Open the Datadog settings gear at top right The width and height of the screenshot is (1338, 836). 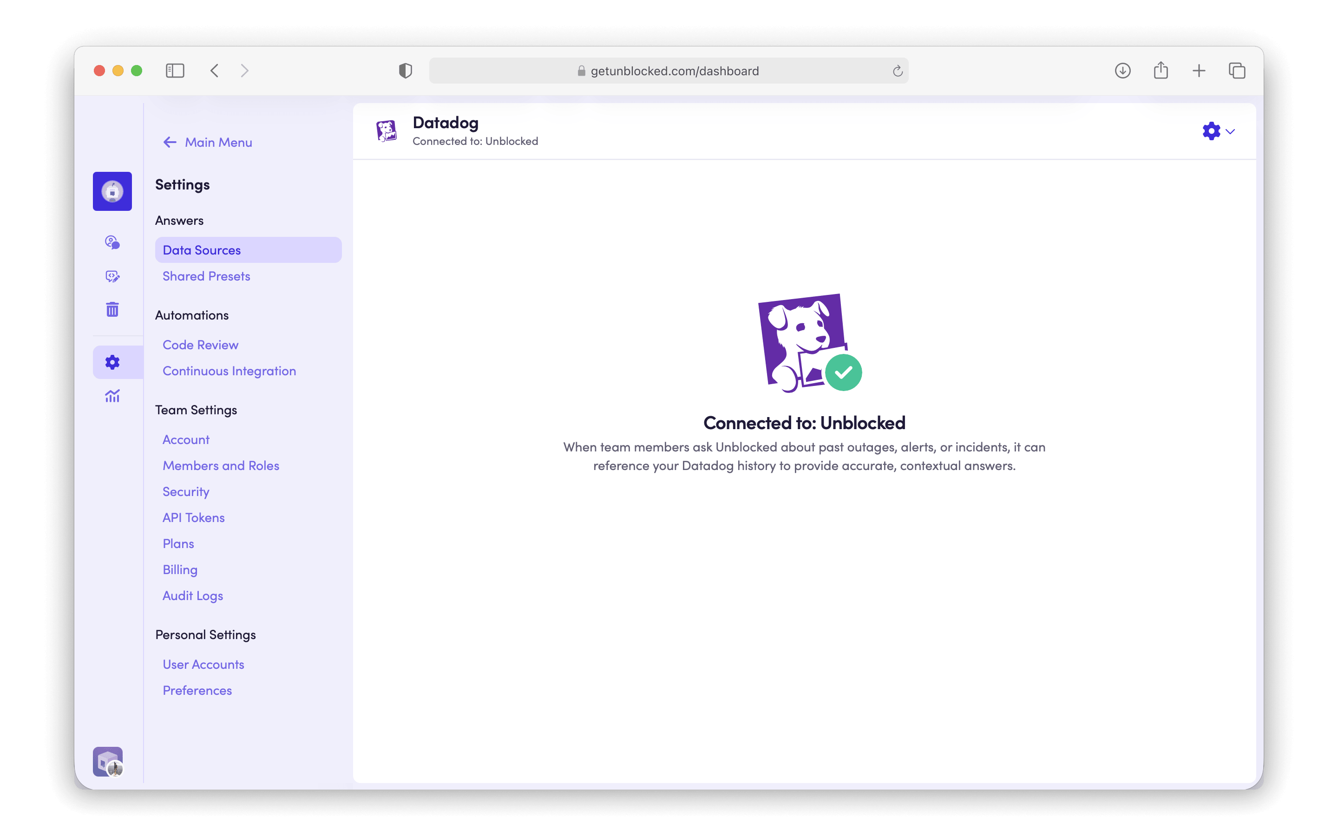[x=1211, y=131]
